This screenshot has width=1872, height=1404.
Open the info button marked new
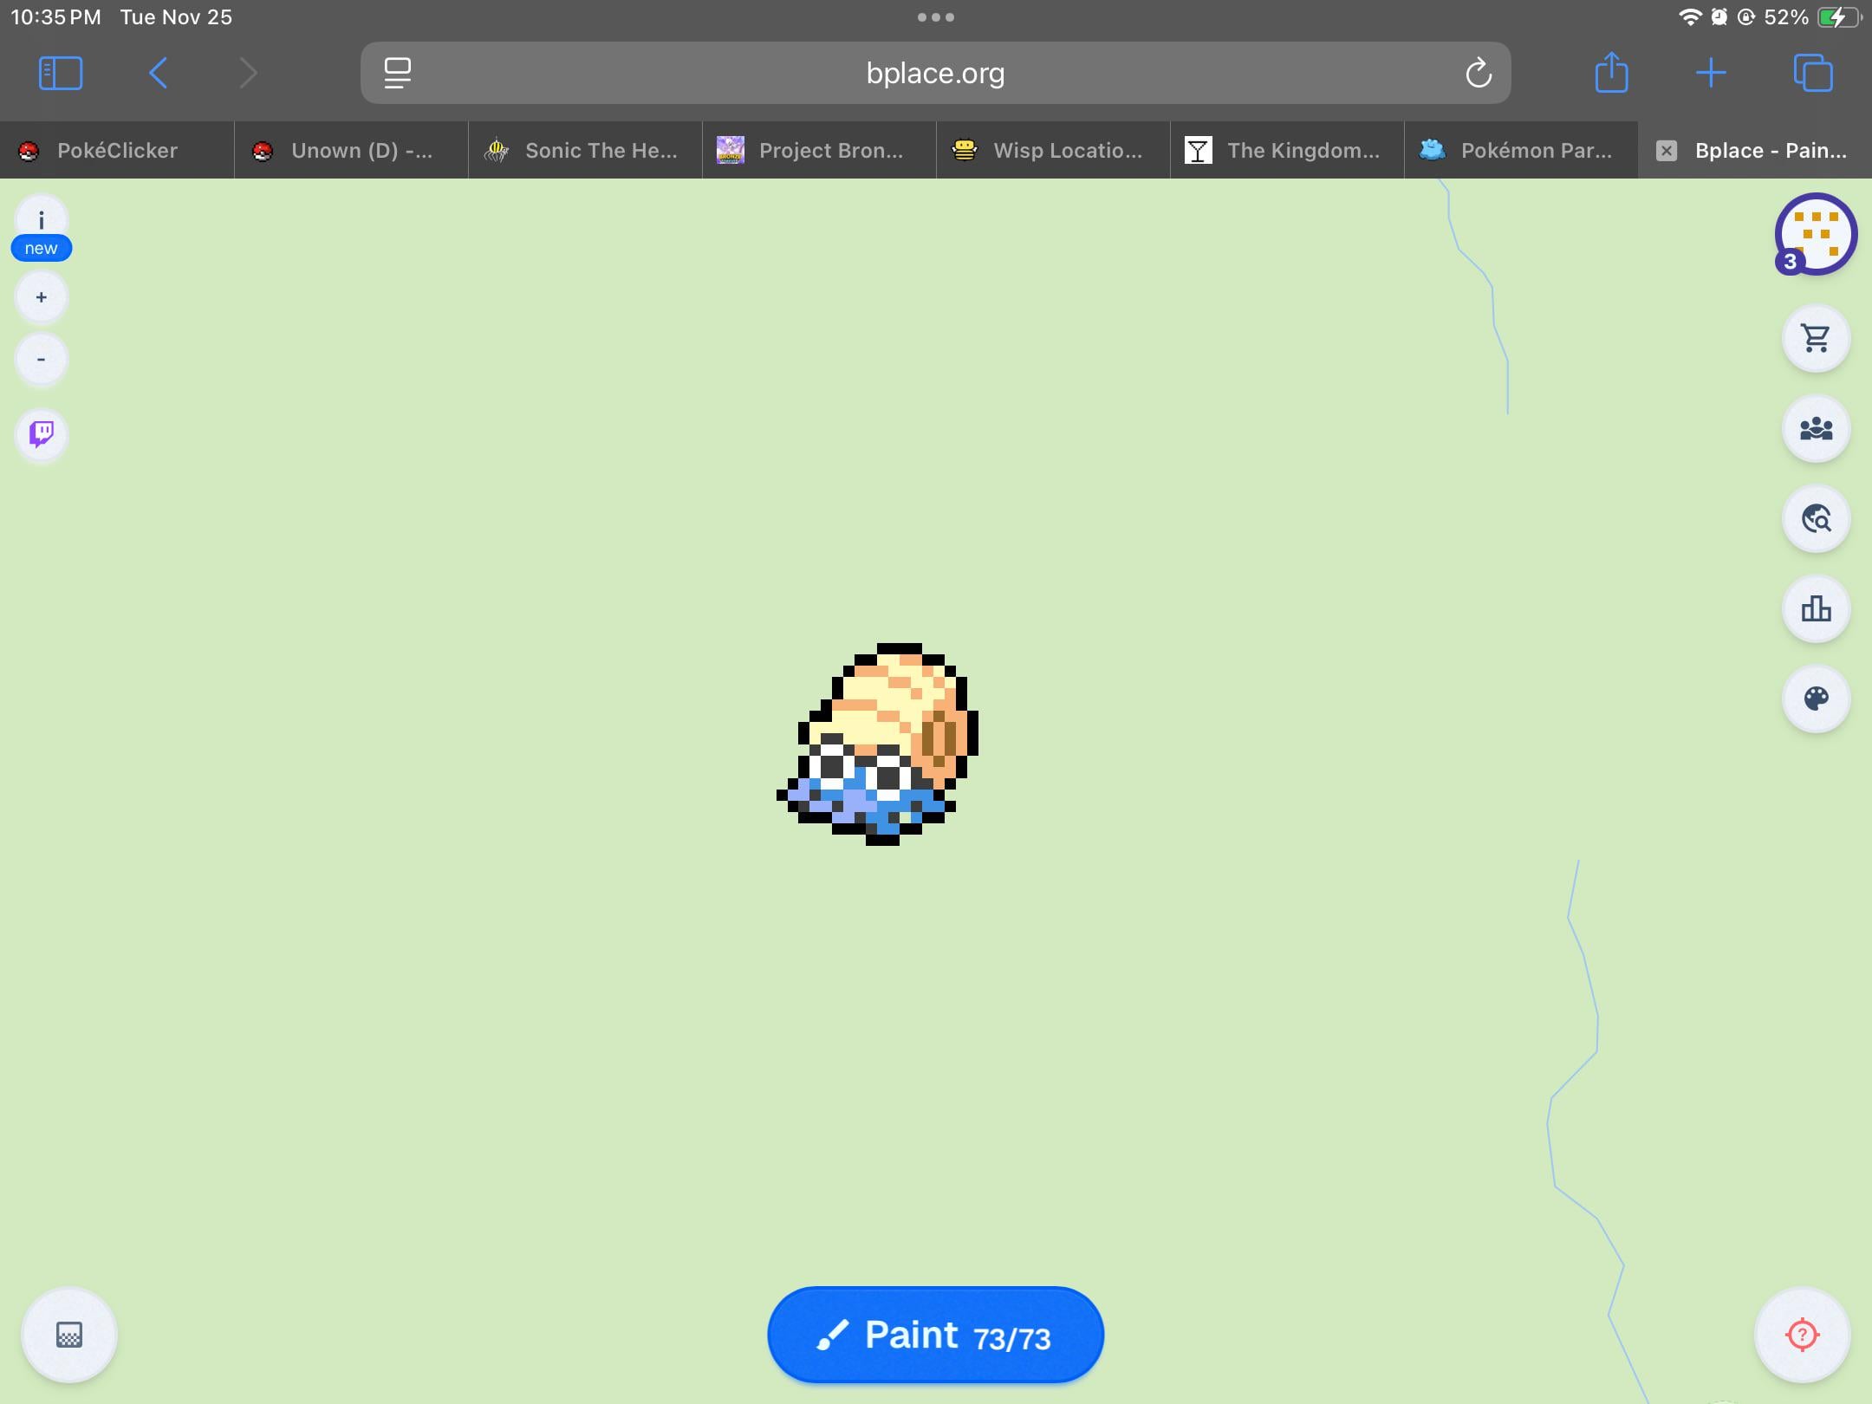pos(41,222)
